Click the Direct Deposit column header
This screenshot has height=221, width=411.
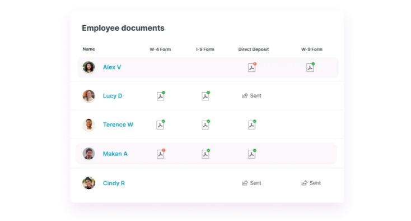(254, 49)
